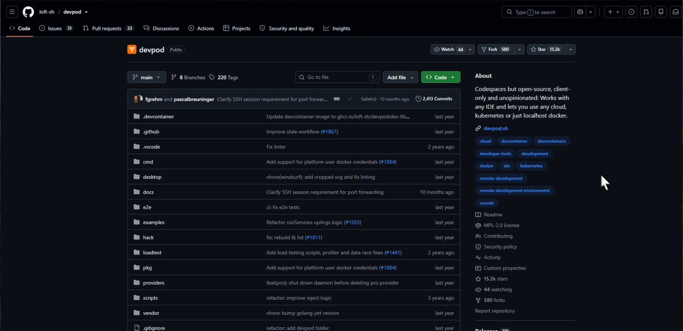Viewport: 683px width, 331px height.
Task: Expand commit message ellipsis button
Action: tap(336, 99)
